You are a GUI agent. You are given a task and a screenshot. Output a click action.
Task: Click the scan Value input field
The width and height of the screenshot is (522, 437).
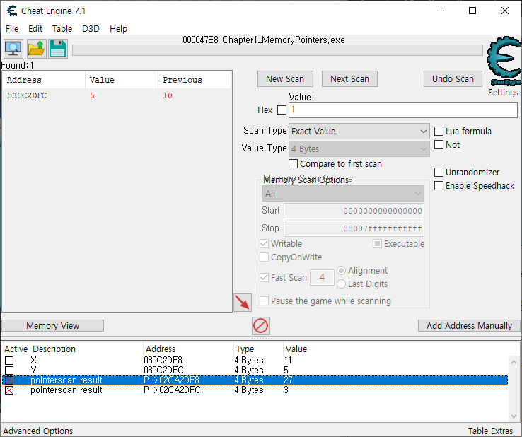point(403,110)
